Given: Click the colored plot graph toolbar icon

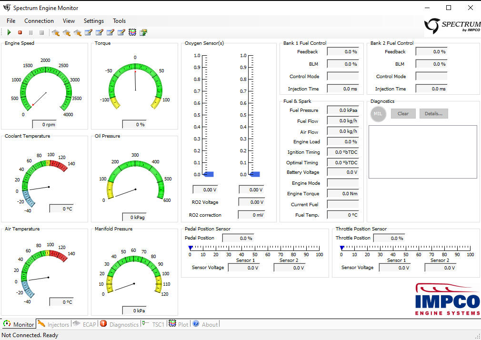Looking at the screenshot, I should point(132,32).
